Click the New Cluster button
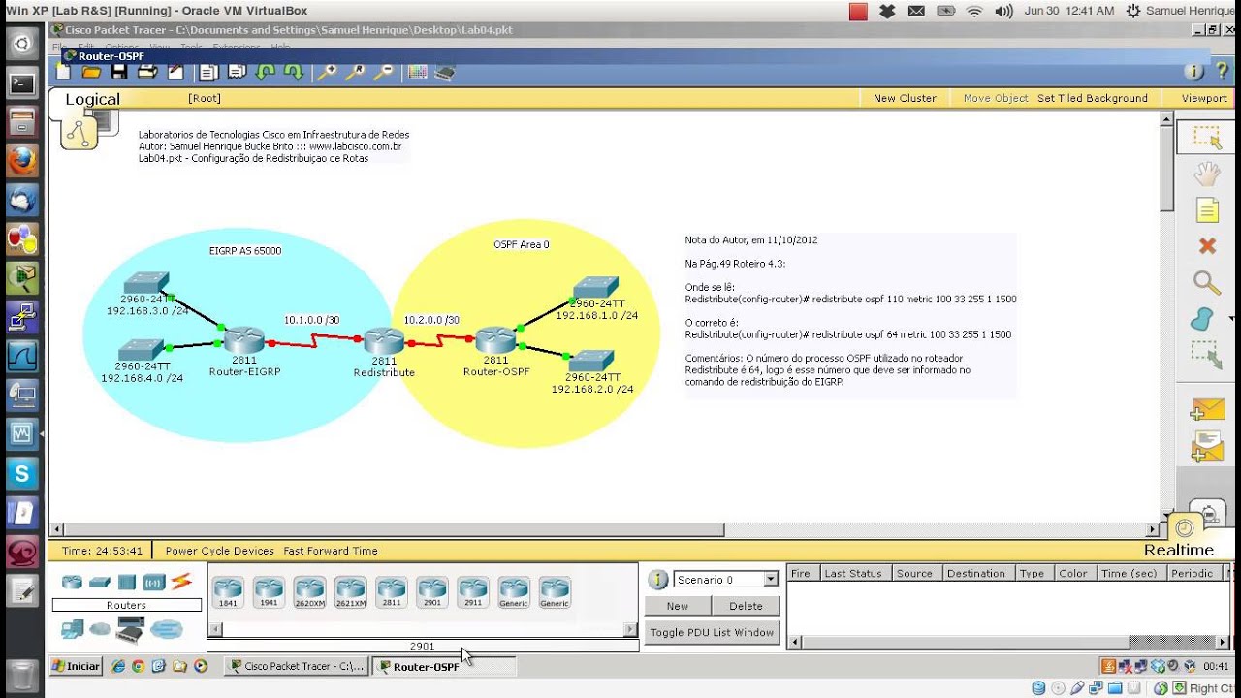This screenshot has height=698, width=1241. click(x=905, y=98)
